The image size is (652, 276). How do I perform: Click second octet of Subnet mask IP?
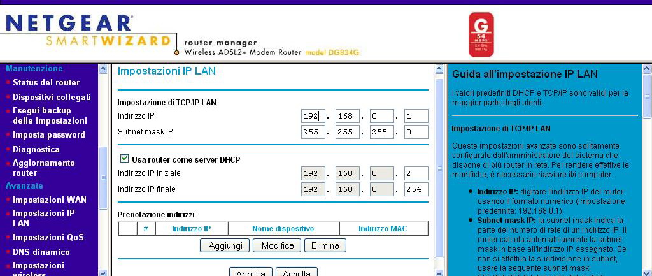(348, 132)
